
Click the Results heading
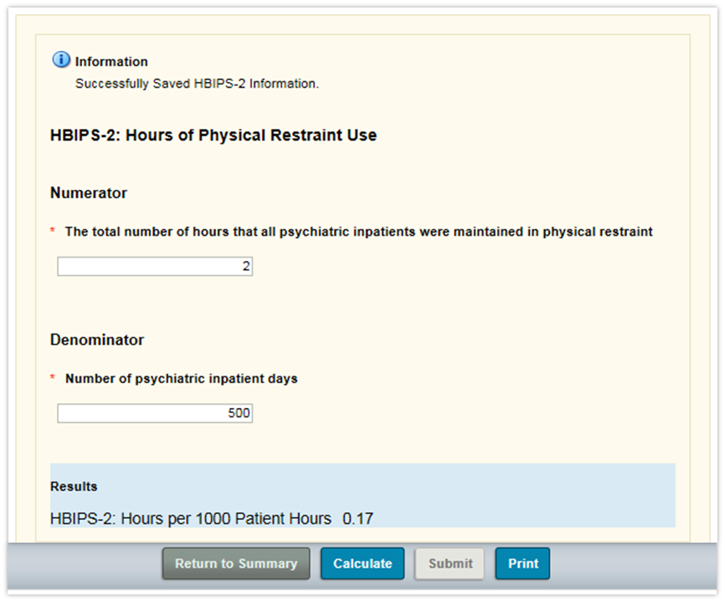coord(74,487)
